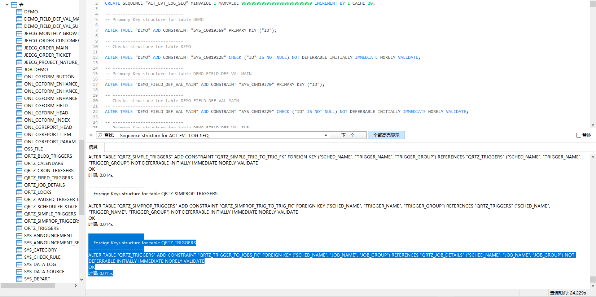
Task: Click line 7 ALTER TABLE DEMO primary key
Action: coord(190,30)
